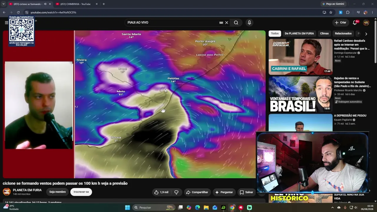Open Task View on the taskbar

(x=181, y=208)
